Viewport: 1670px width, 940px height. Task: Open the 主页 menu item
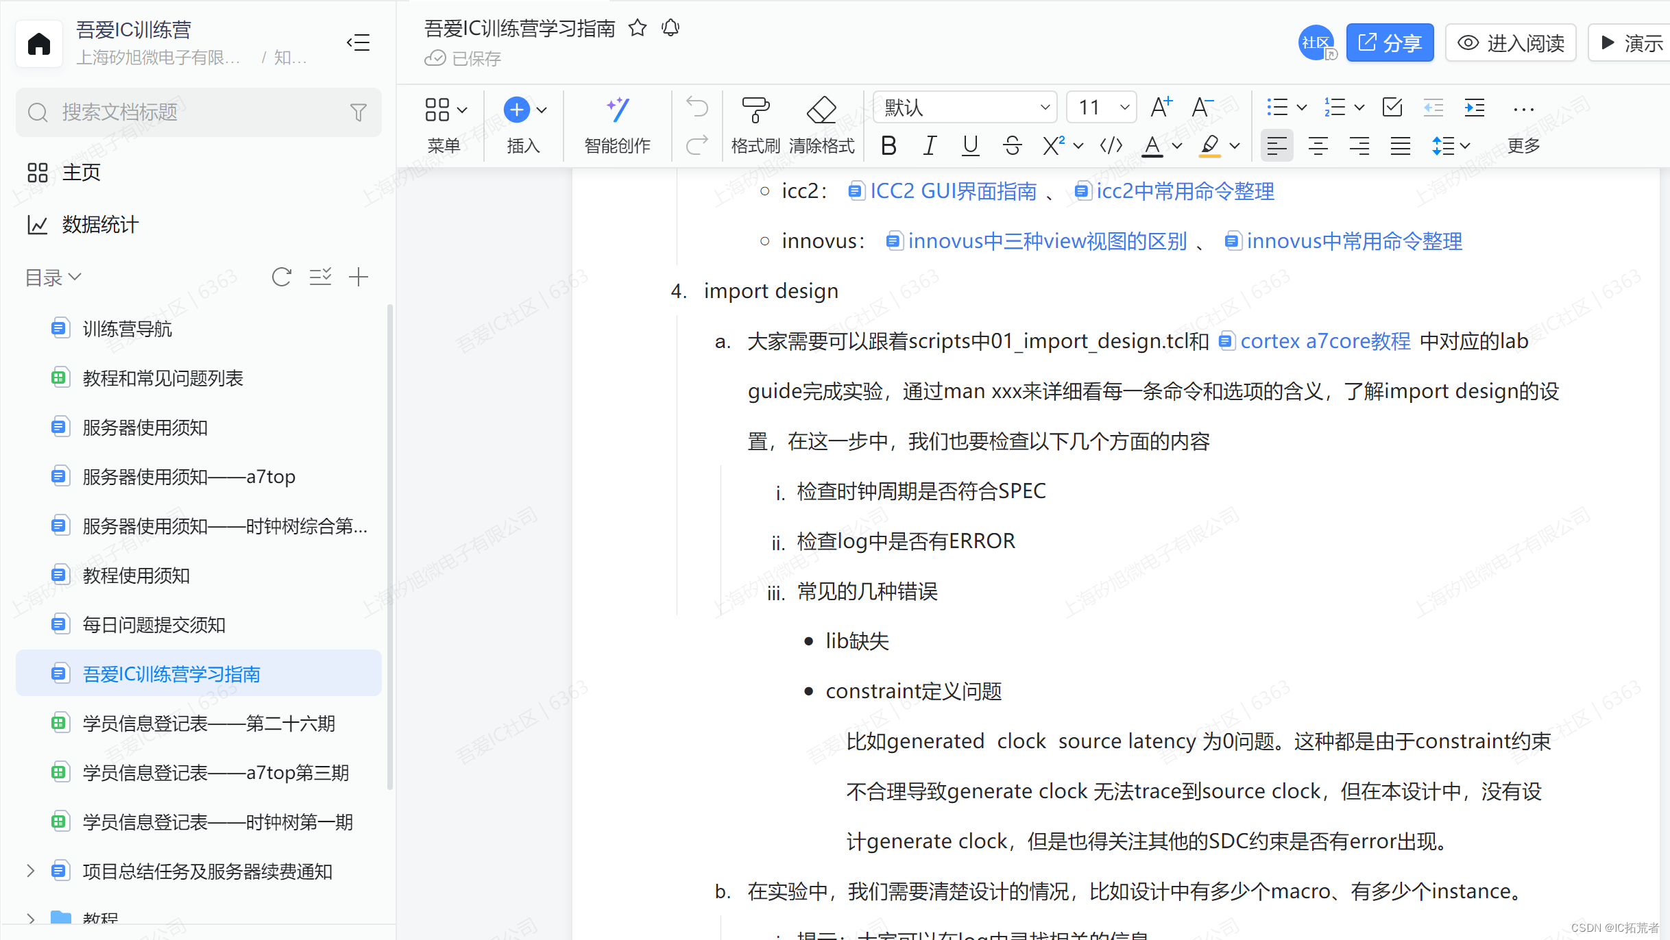tap(81, 172)
